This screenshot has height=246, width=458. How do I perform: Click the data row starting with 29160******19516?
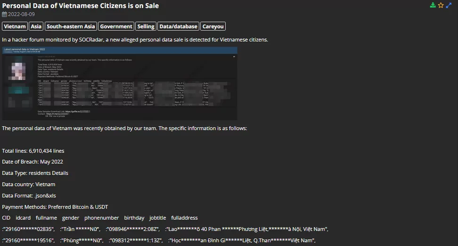159,240
